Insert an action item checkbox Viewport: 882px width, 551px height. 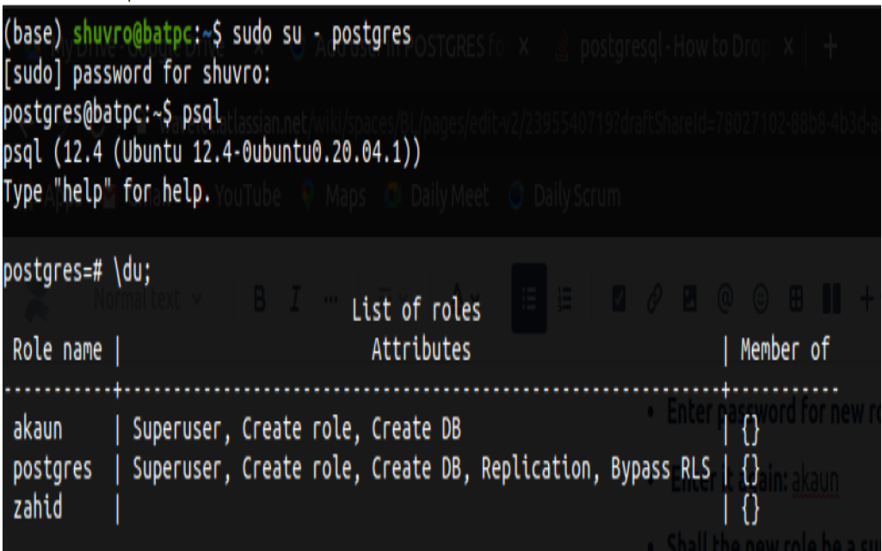pyautogui.click(x=619, y=299)
